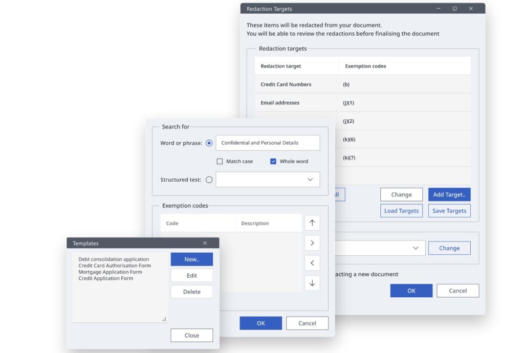Click right arrow to add exemption code

312,242
